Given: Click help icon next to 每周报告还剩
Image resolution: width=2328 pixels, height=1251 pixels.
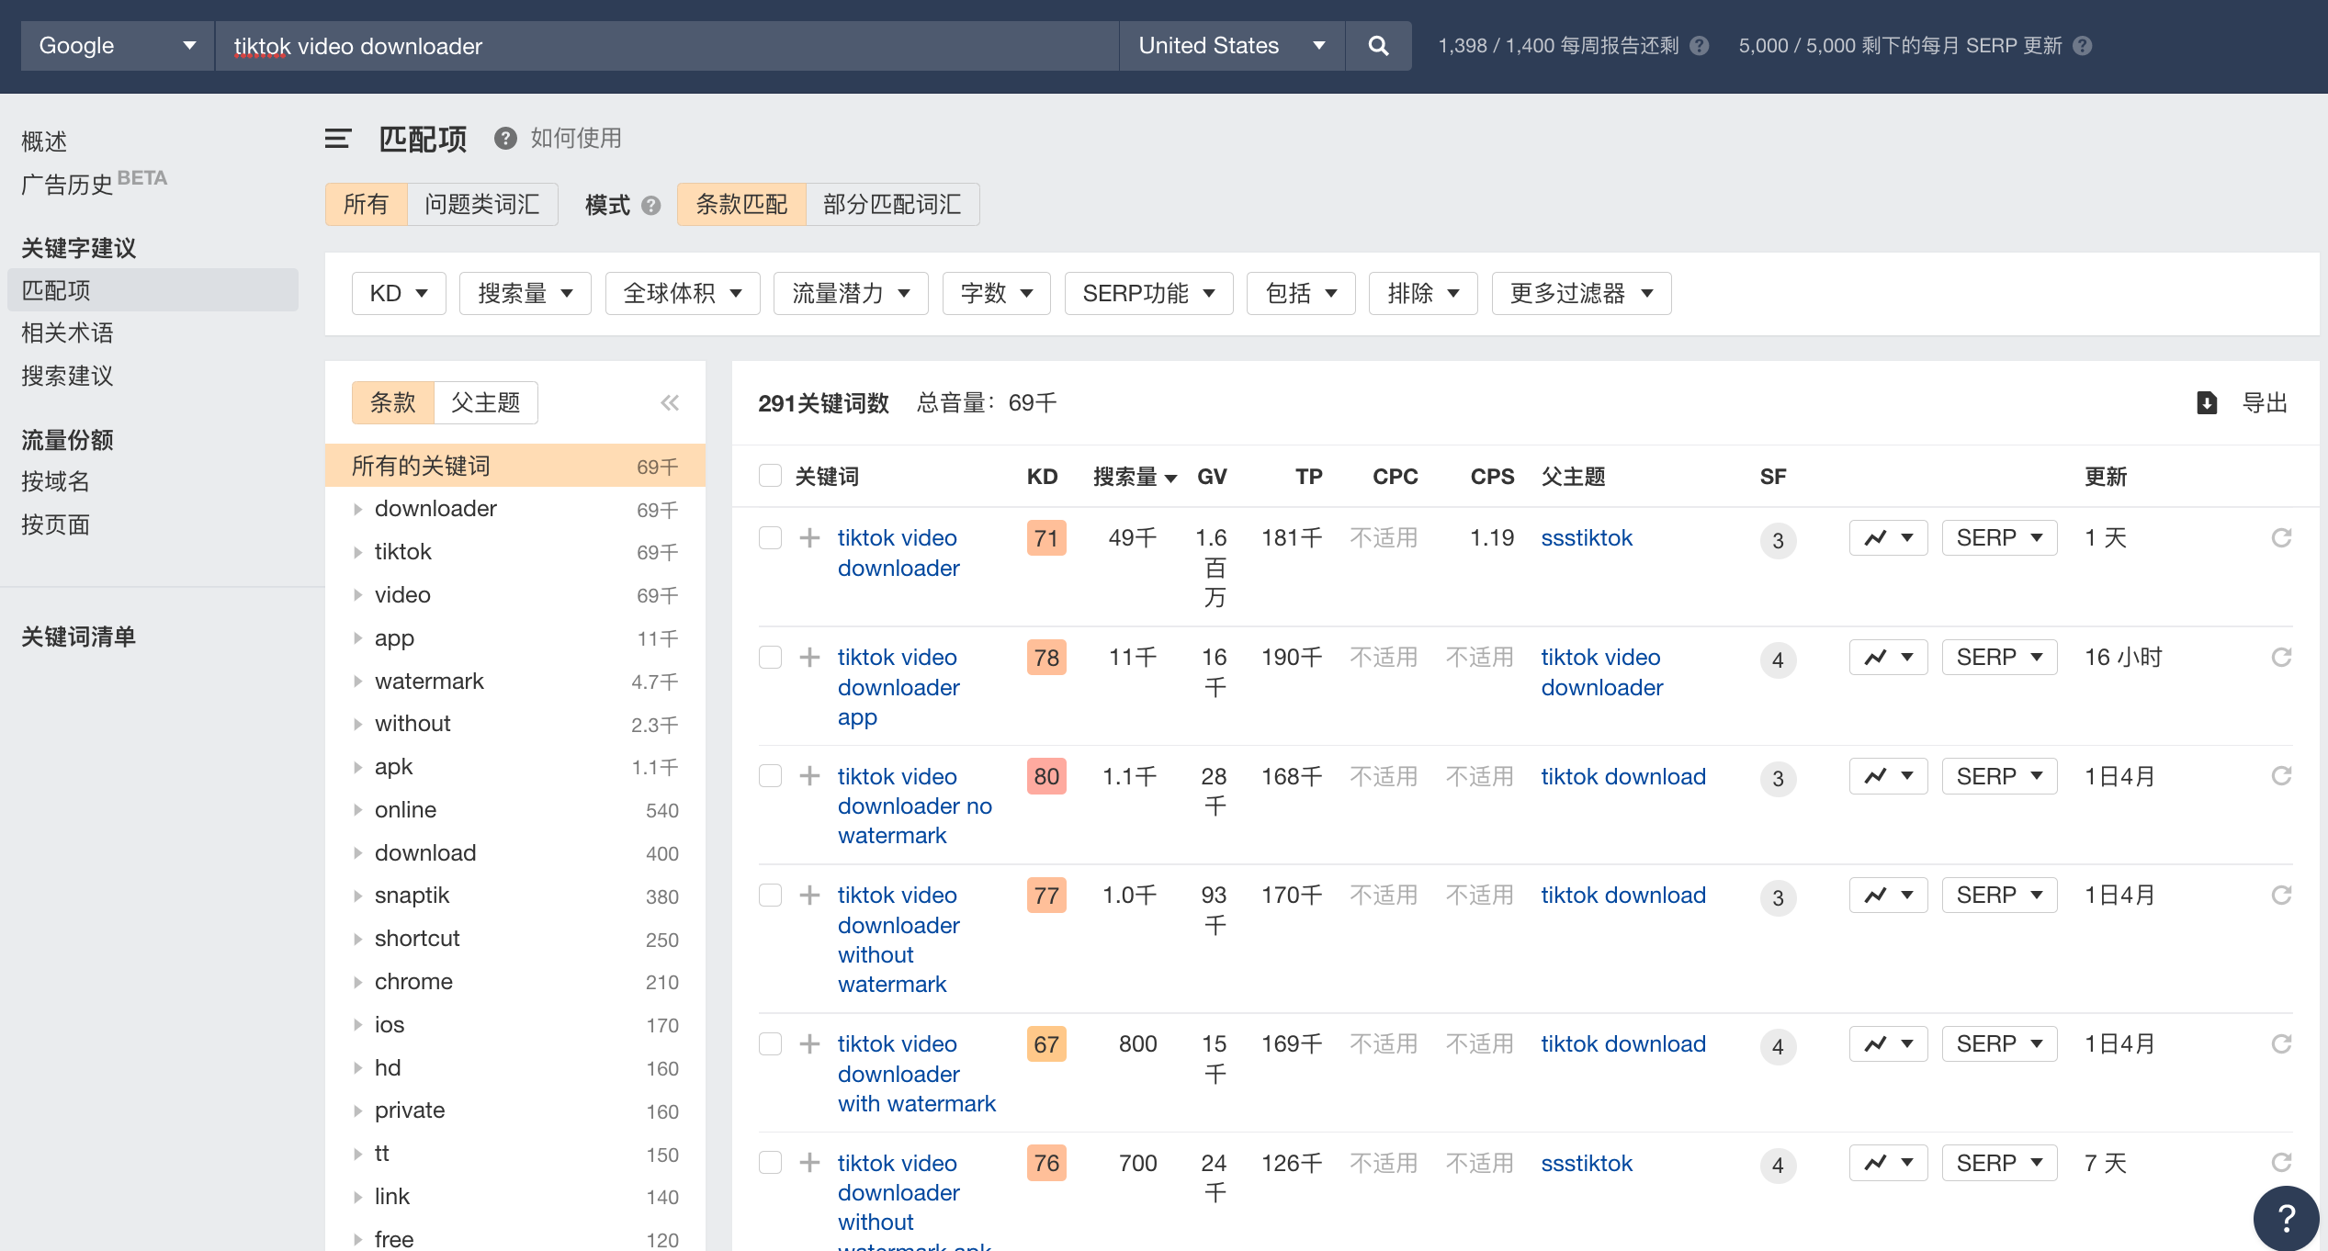Looking at the screenshot, I should coord(1700,46).
